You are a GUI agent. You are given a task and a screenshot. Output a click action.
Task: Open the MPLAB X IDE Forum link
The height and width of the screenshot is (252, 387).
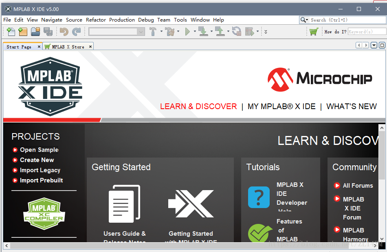[x=353, y=208]
